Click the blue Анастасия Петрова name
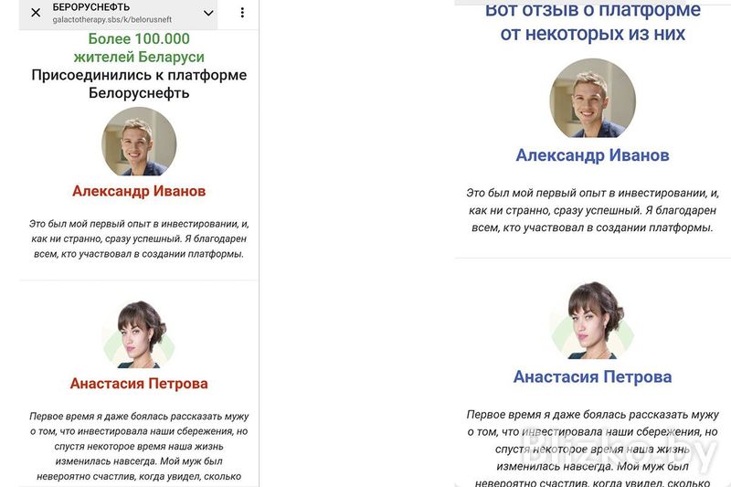 592,376
